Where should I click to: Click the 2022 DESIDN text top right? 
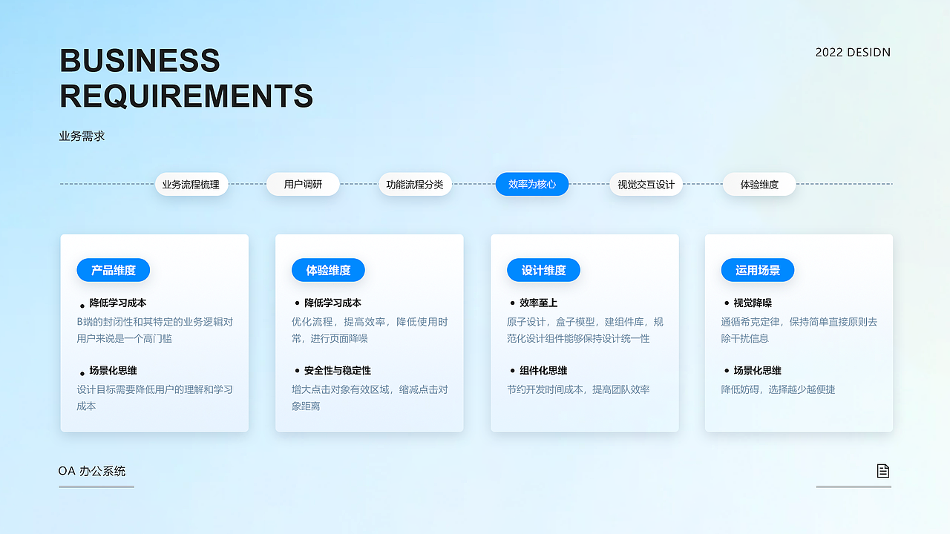tap(853, 52)
